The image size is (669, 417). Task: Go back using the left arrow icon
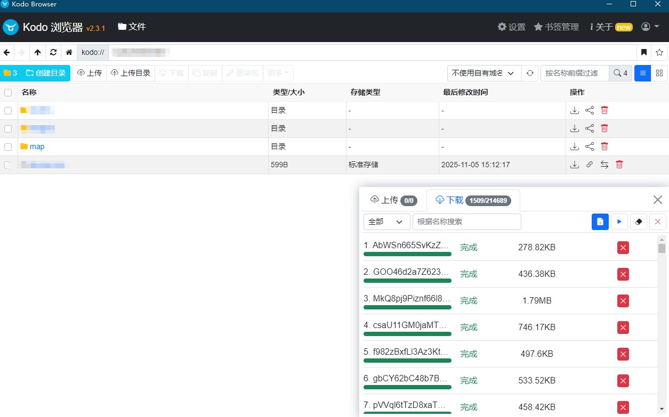(x=6, y=52)
